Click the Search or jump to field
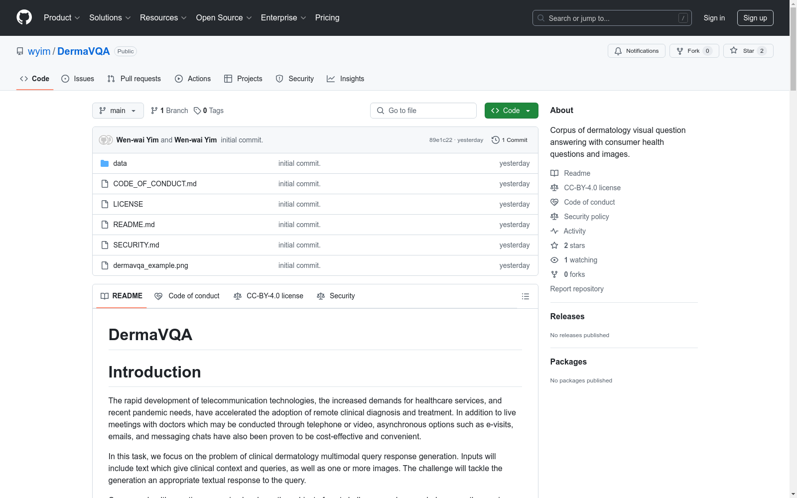Viewport: 797px width, 498px height. coord(612,18)
